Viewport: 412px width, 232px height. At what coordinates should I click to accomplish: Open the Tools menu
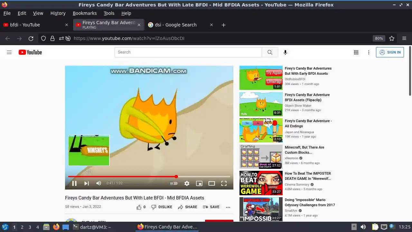[109, 13]
